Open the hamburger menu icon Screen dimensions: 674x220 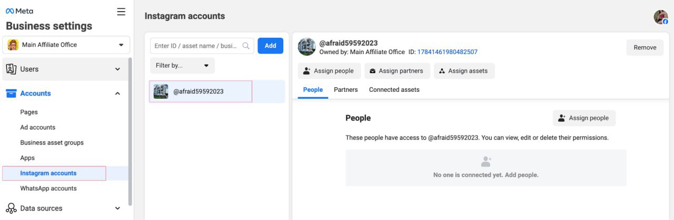(121, 12)
